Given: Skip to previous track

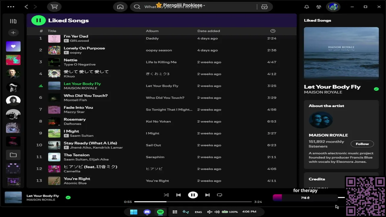Looking at the screenshot, I should pyautogui.click(x=179, y=195).
